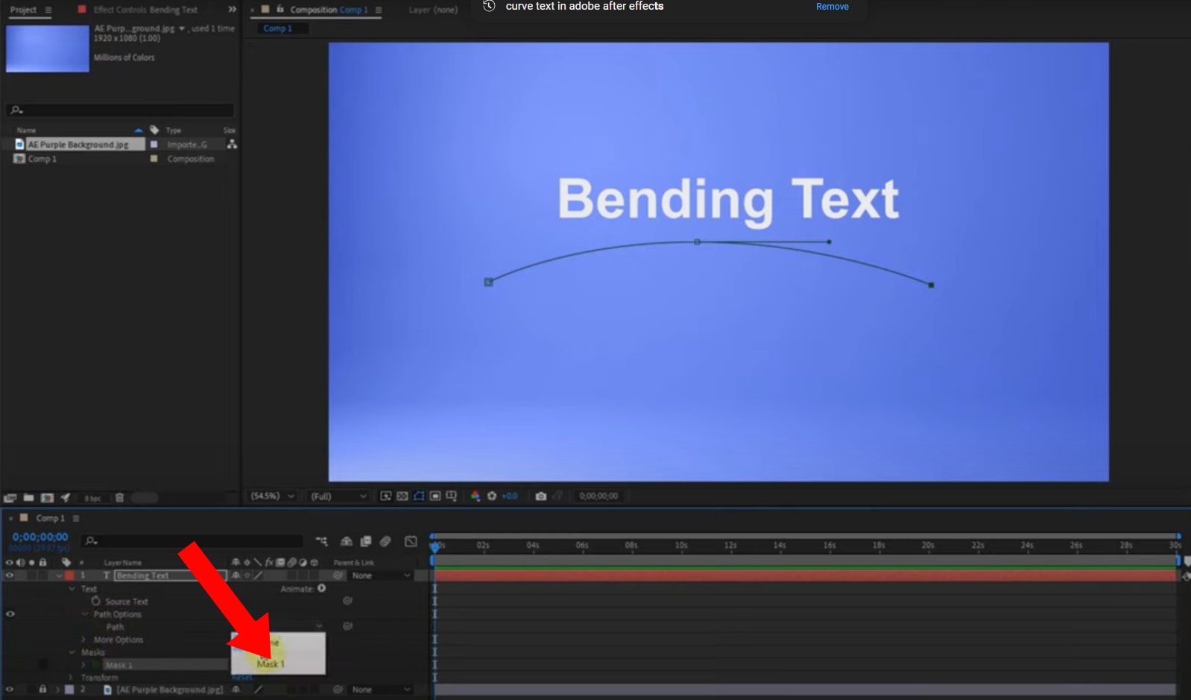The image size is (1191, 700).
Task: Click the Bending Text layer parent pick whip
Action: [338, 576]
